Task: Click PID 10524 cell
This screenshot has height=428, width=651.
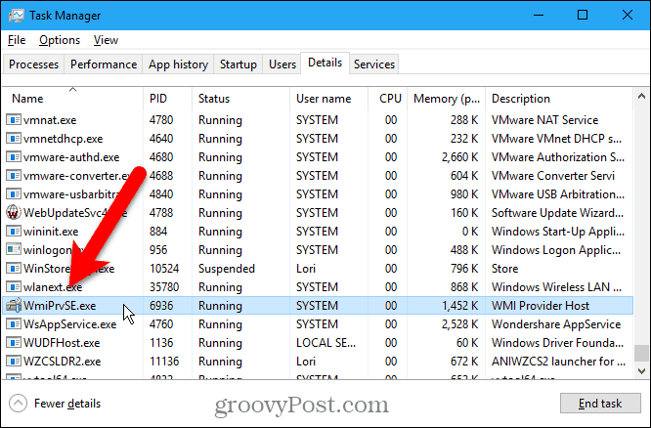Action: [164, 269]
